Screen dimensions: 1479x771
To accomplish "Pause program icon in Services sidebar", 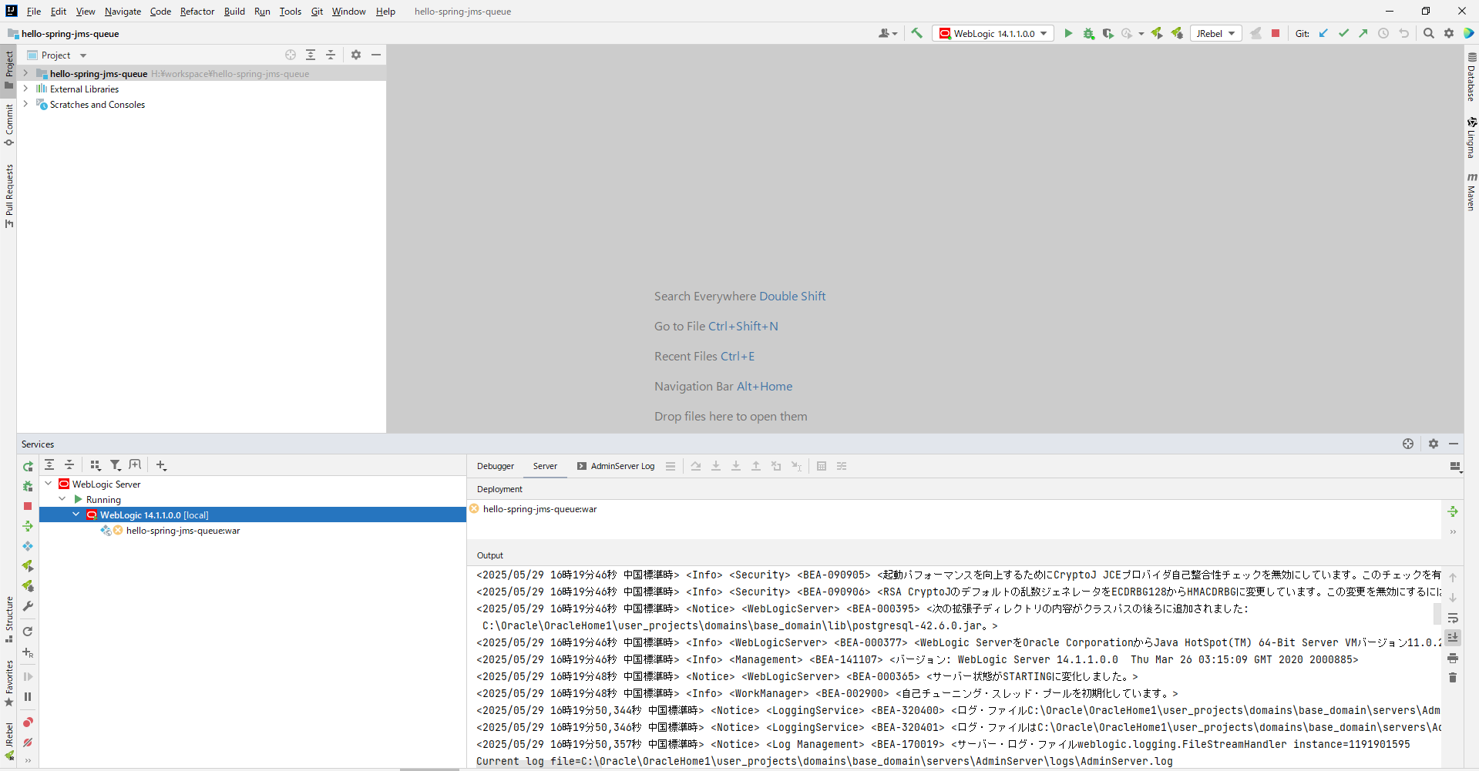I will point(28,697).
